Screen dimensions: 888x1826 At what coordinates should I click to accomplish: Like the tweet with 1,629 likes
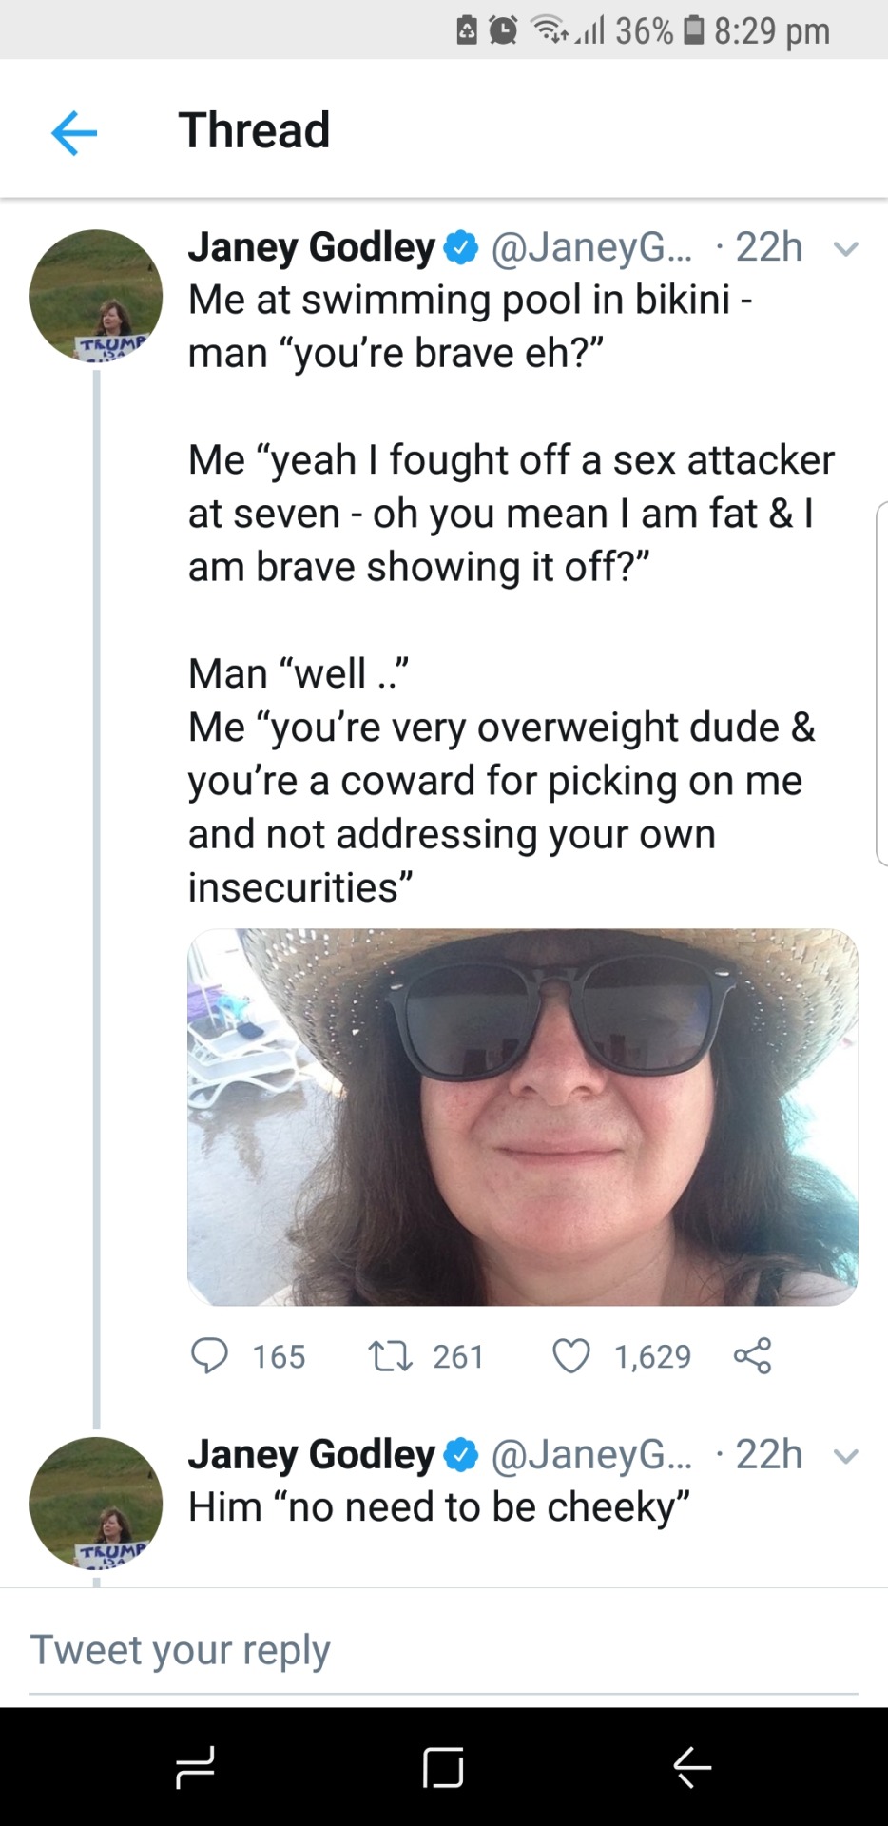(x=571, y=1356)
